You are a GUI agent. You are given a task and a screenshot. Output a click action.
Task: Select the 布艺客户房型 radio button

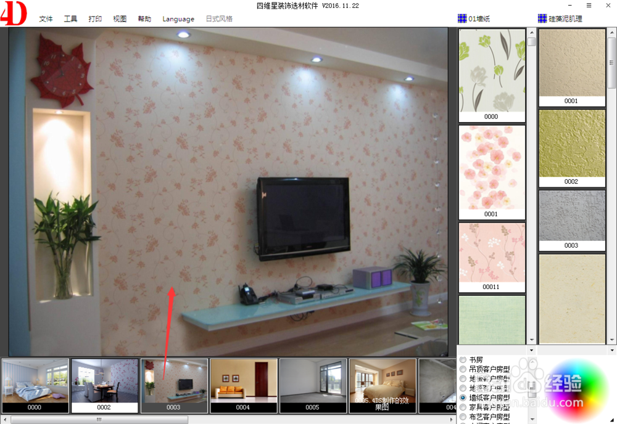pyautogui.click(x=463, y=416)
